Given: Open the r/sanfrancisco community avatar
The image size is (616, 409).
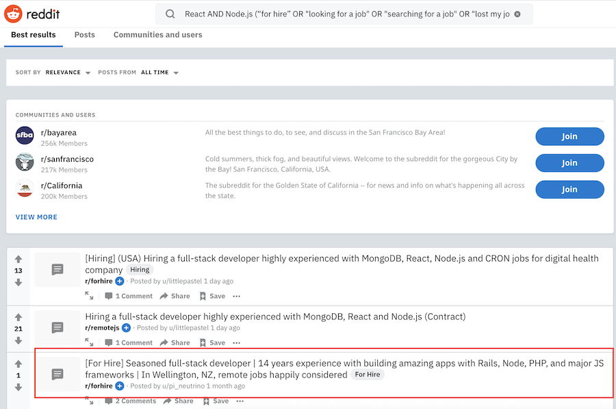Looking at the screenshot, I should (25, 162).
